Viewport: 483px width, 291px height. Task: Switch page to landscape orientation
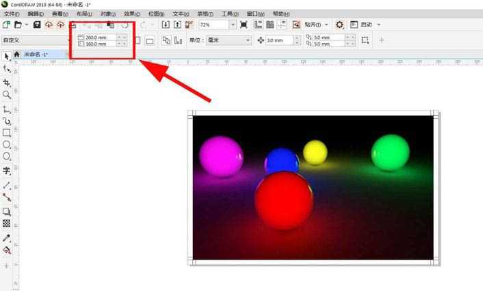coord(150,40)
